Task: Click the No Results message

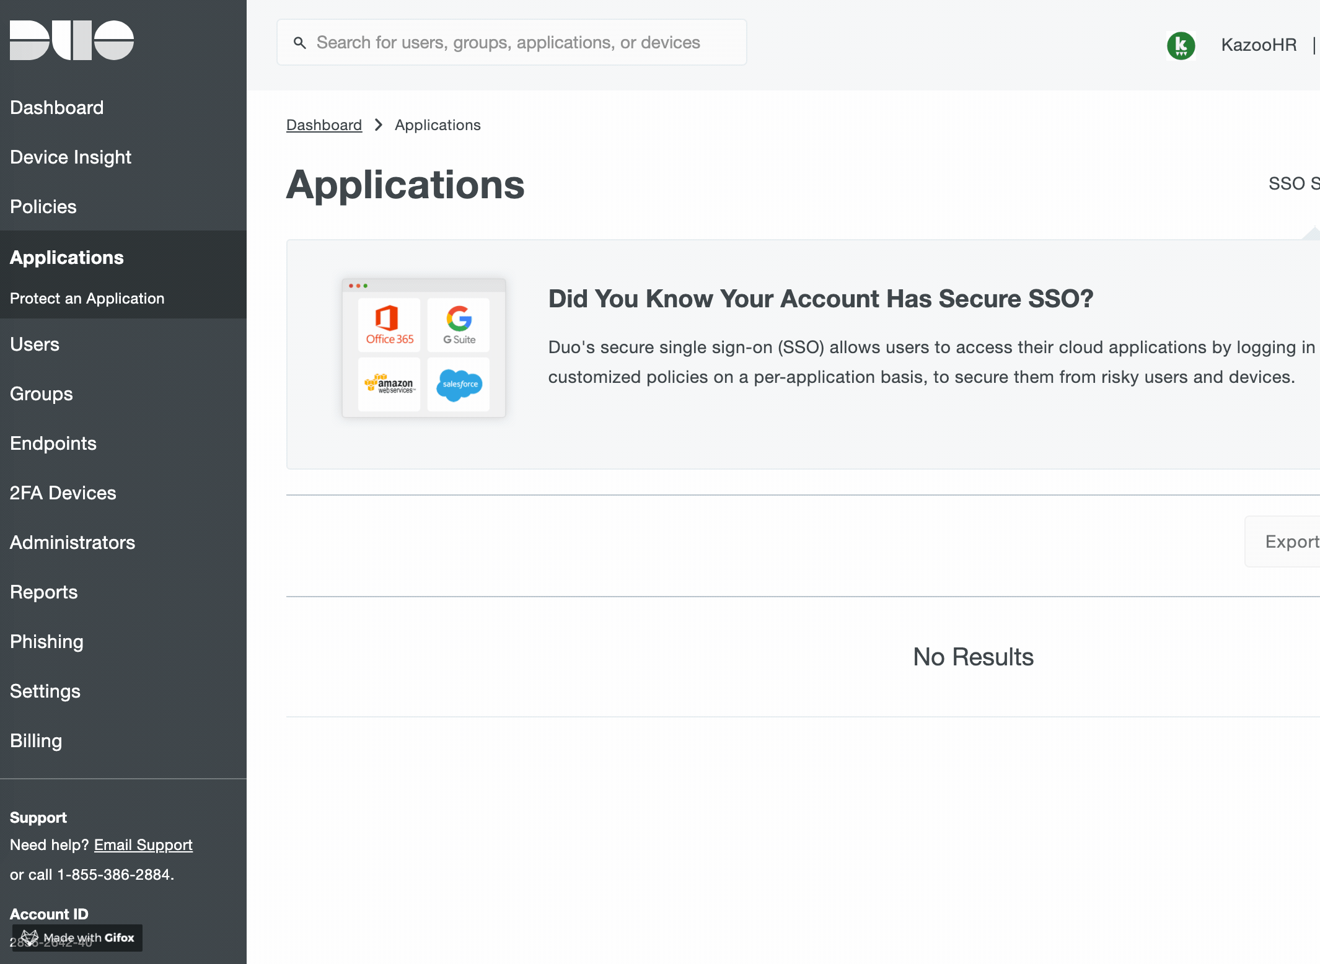Action: point(973,657)
